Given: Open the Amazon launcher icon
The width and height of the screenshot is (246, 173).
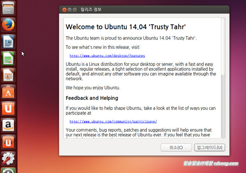Looking at the screenshot, I should 8,125.
